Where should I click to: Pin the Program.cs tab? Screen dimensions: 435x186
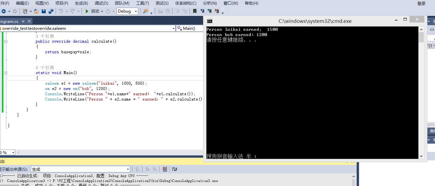click(24, 22)
